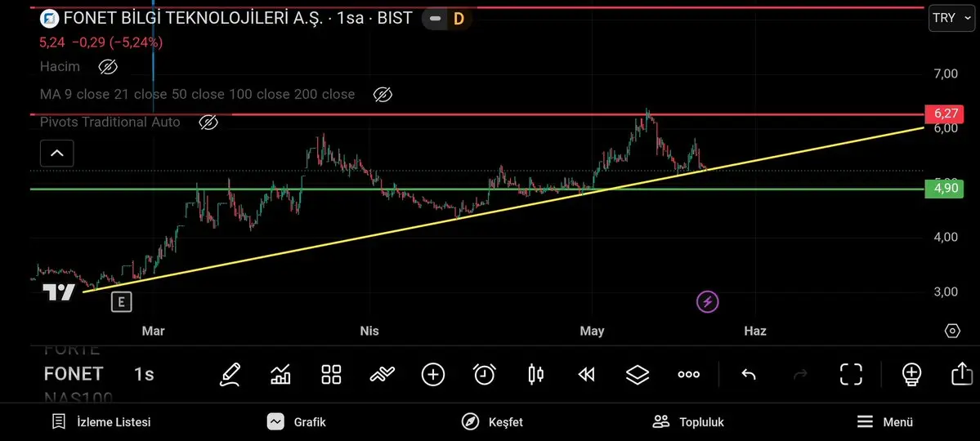Open the TRY currency dropdown
Screen dimensions: 980x441
click(x=951, y=18)
